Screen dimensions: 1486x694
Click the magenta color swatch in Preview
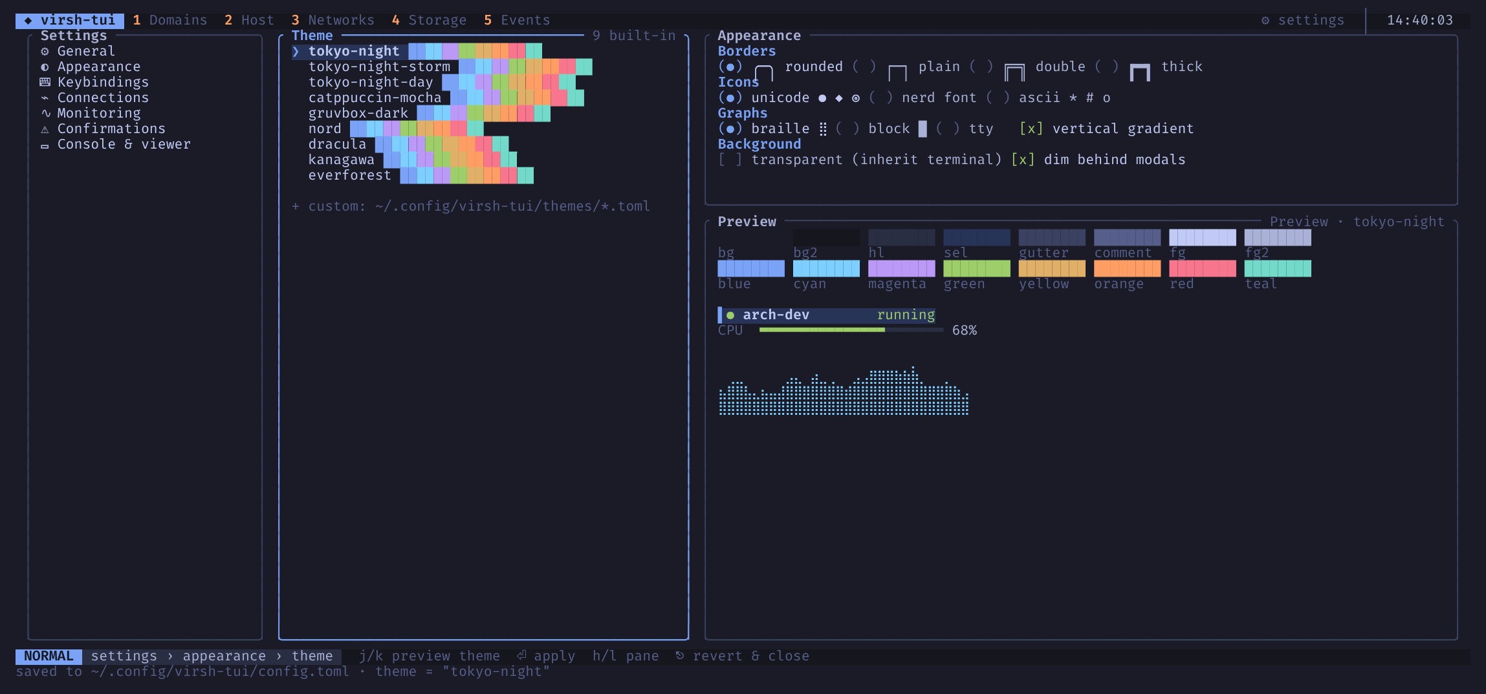click(901, 269)
